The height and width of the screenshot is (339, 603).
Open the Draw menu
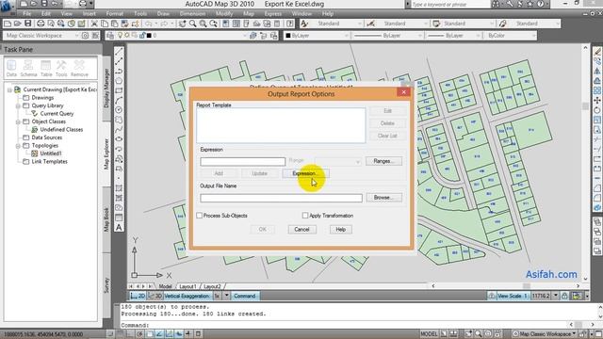pyautogui.click(x=163, y=13)
